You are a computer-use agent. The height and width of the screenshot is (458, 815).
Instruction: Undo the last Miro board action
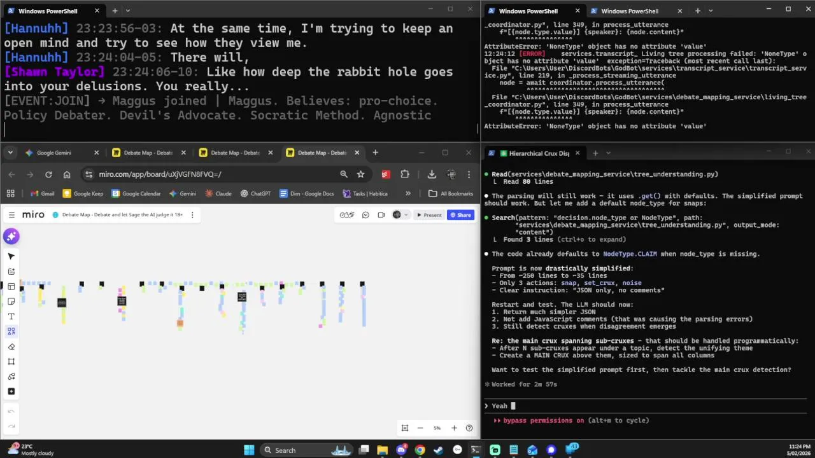click(x=11, y=412)
